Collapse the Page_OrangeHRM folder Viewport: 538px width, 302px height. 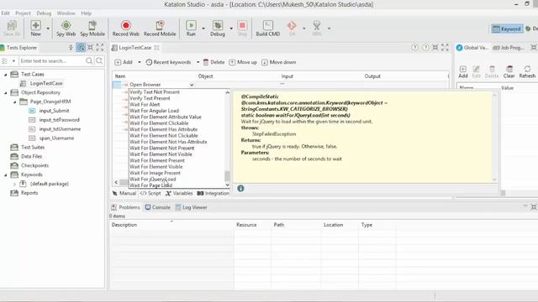click(14, 102)
